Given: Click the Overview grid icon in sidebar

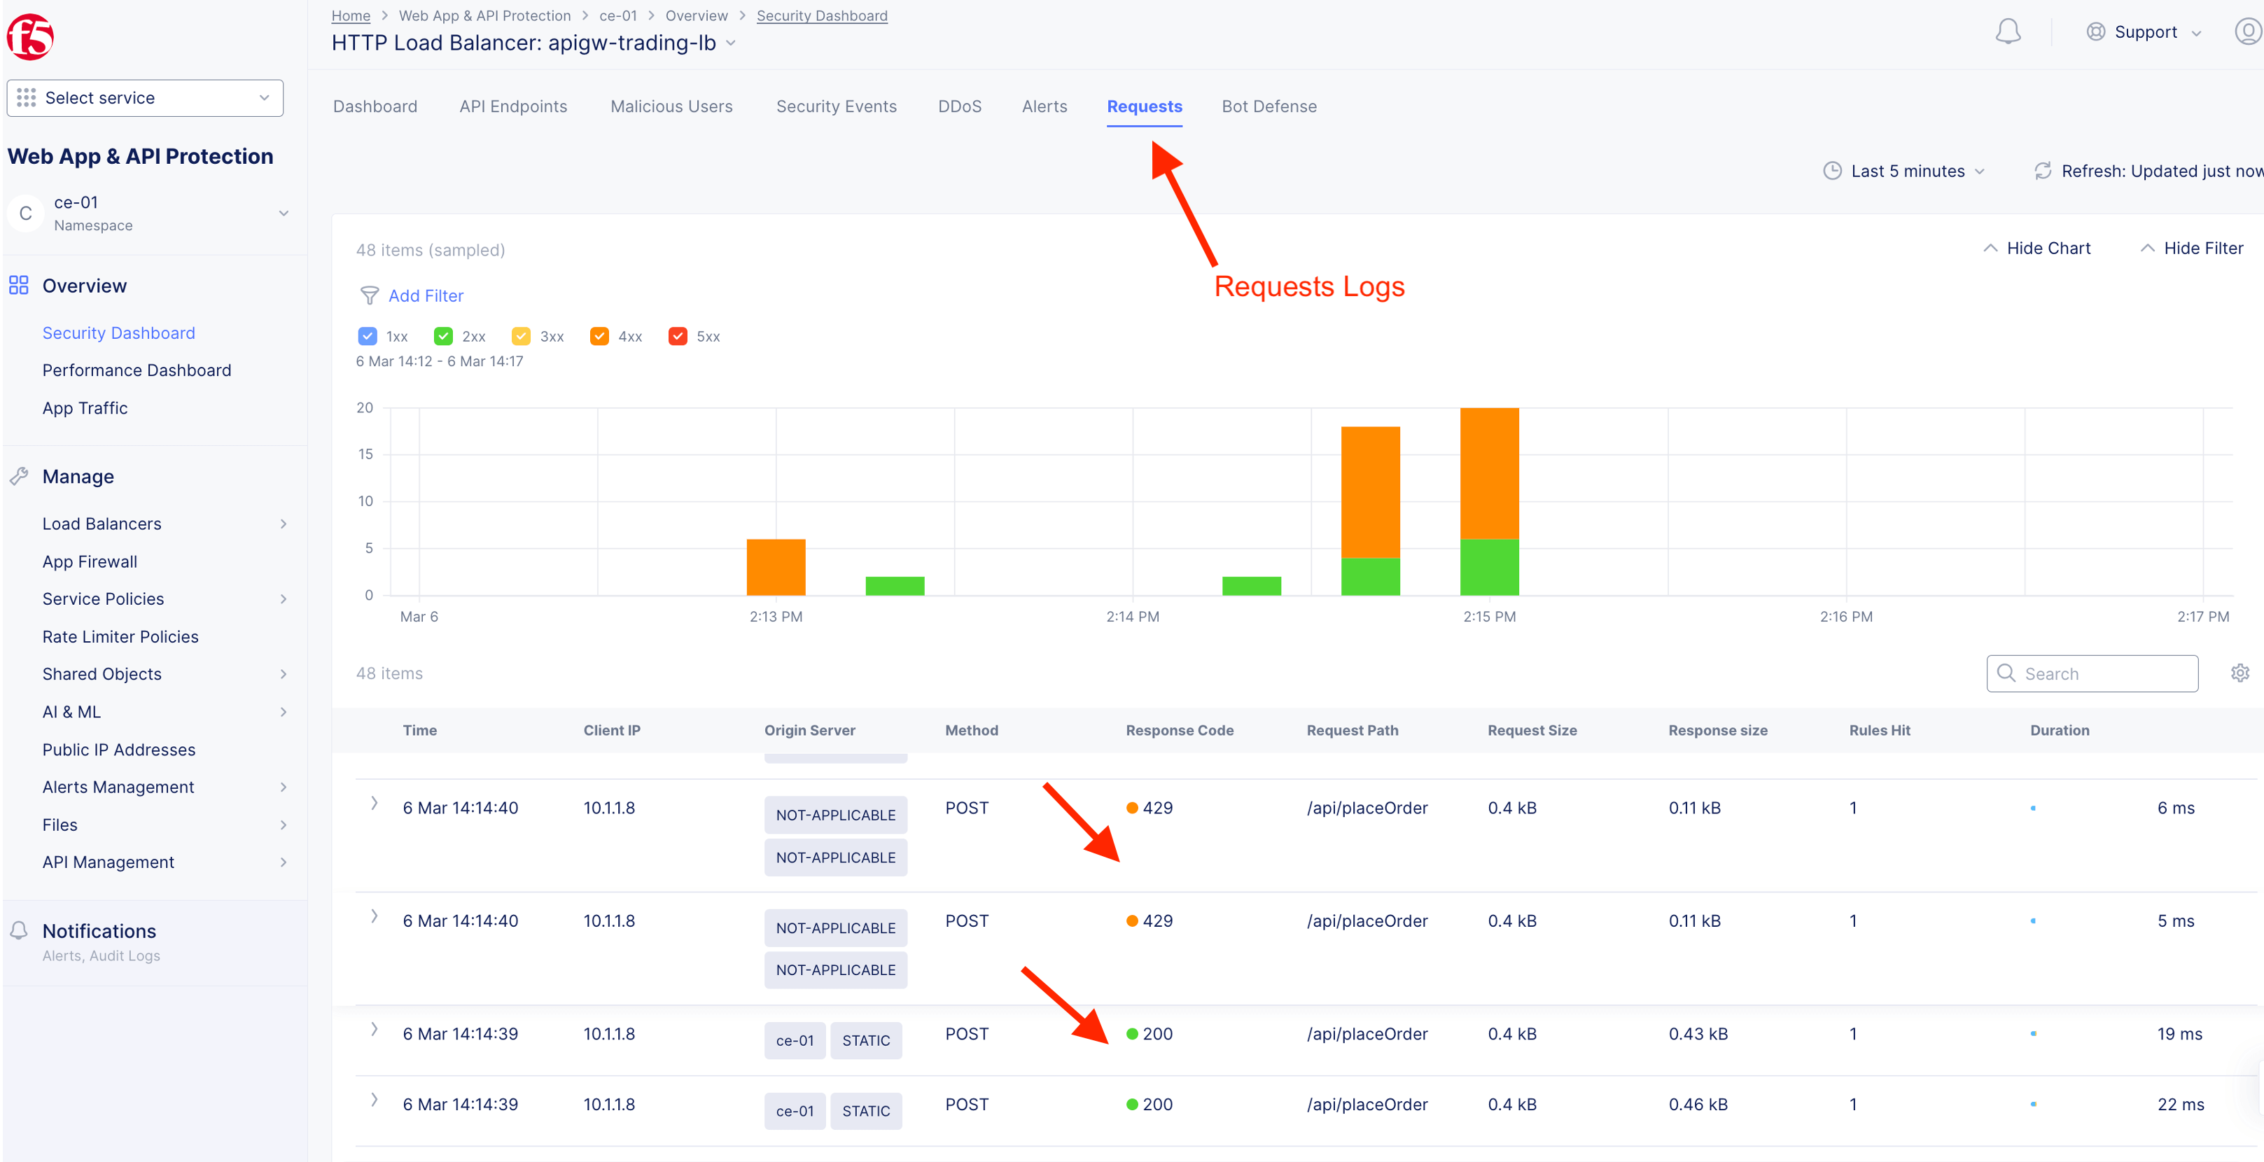Looking at the screenshot, I should (x=18, y=286).
